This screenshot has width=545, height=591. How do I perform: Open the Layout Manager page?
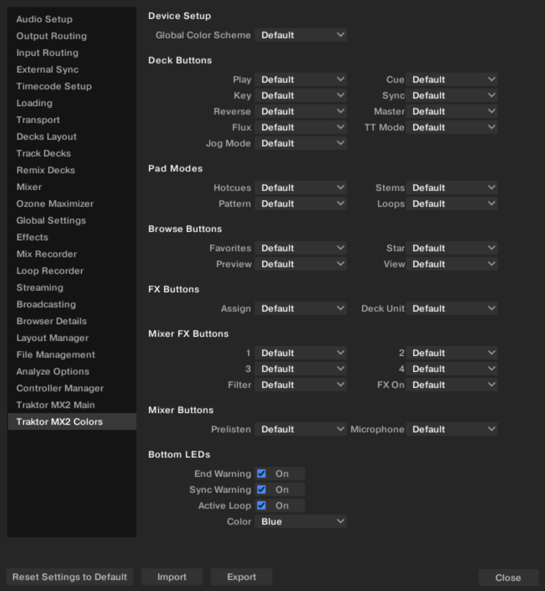(72, 338)
